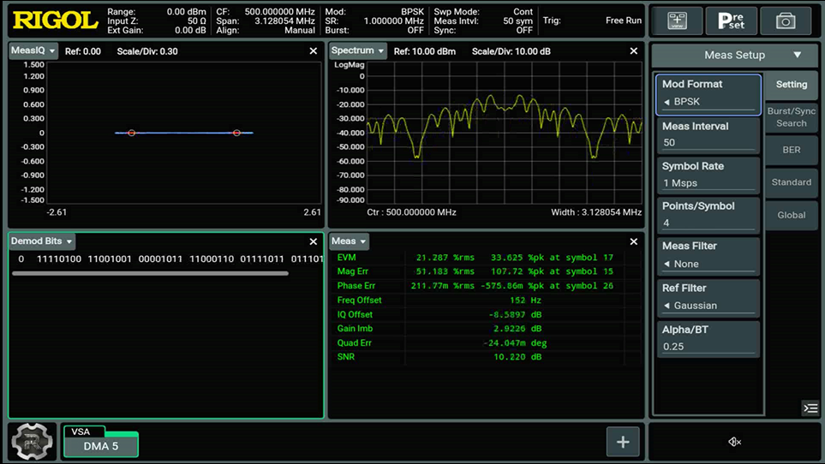Edit the Points/Symbol value 4

(708, 215)
